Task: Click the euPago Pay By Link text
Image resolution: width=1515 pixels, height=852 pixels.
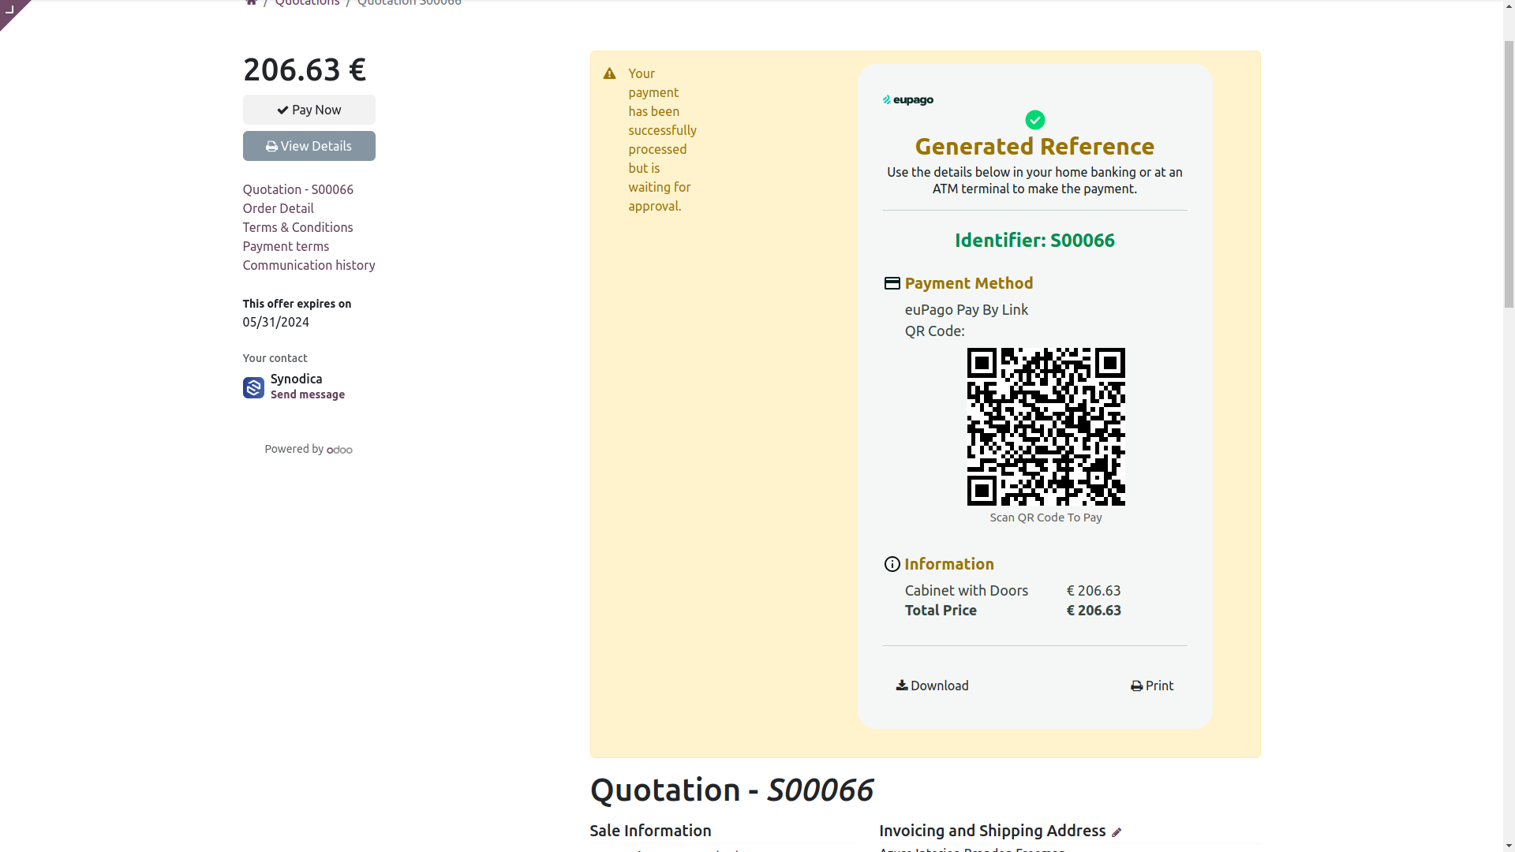Action: click(x=967, y=310)
